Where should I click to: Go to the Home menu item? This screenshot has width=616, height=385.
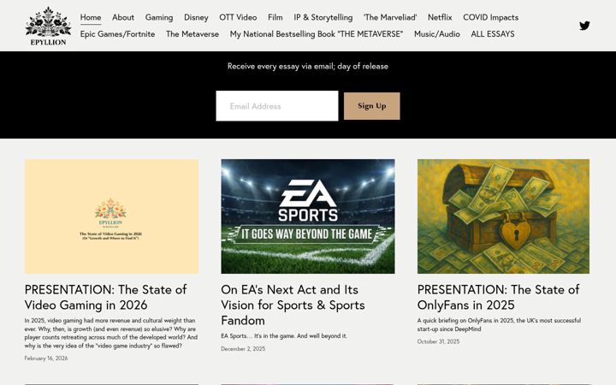pyautogui.click(x=91, y=17)
